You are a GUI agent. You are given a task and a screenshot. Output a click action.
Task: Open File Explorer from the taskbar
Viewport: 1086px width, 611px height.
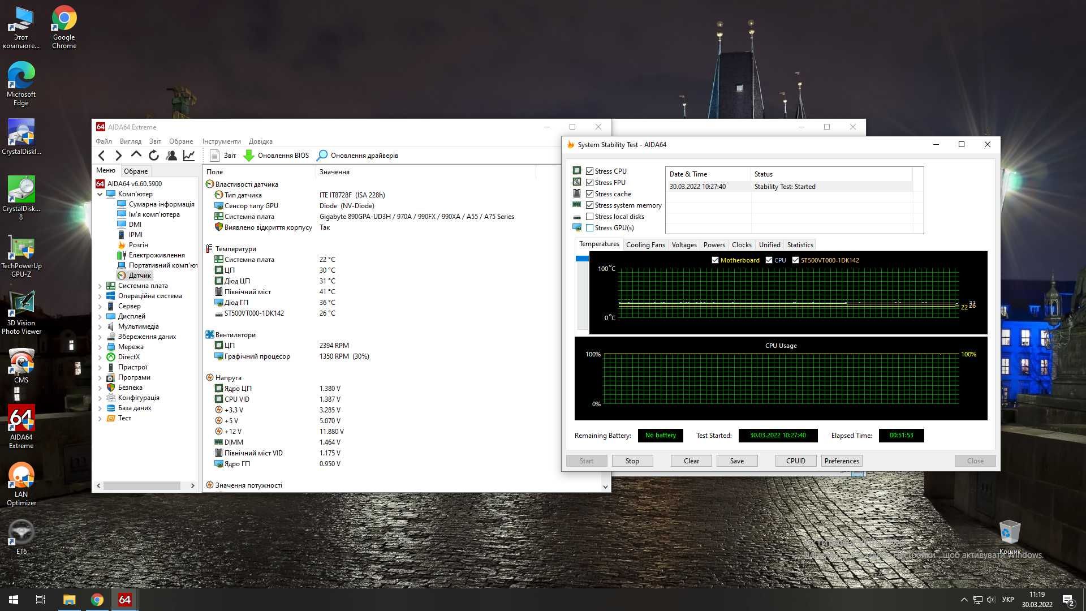point(69,600)
